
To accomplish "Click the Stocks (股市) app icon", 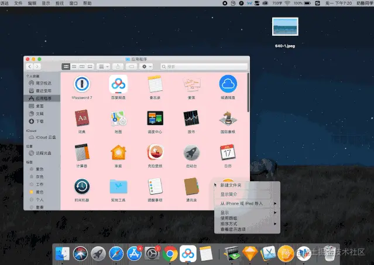I will [x=191, y=118].
